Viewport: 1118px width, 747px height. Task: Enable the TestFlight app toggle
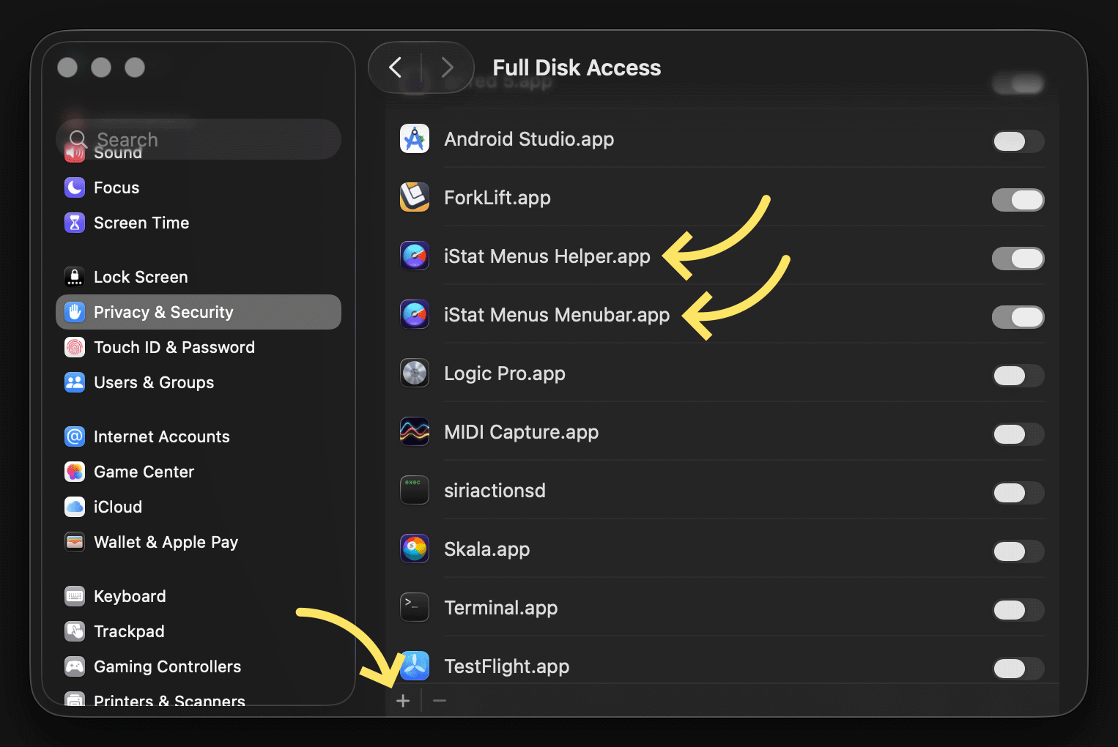(x=1018, y=669)
